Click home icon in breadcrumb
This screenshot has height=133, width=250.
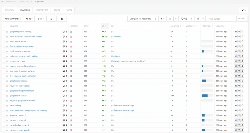point(3,2)
